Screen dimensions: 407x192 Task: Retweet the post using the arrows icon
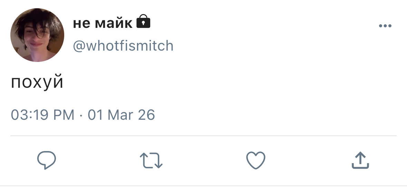pos(151,161)
